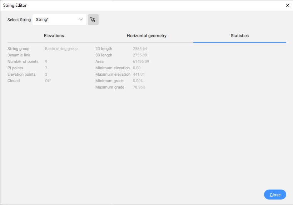Click the Dynamic link label
Screen dimensions: 293x205
tap(19, 55)
